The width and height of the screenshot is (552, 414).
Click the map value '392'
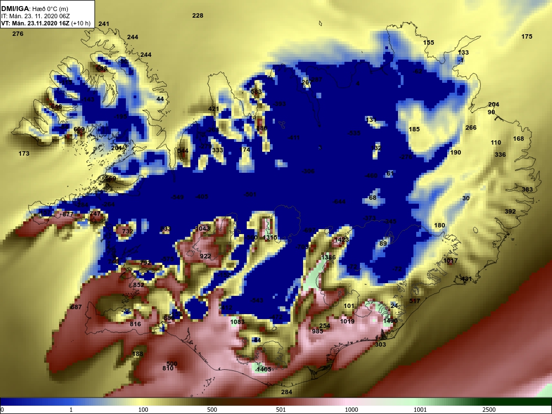click(510, 211)
